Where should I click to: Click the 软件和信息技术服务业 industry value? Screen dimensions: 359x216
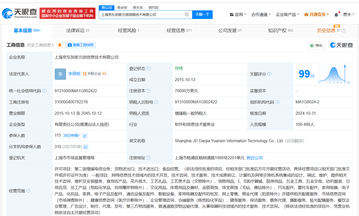point(195,124)
